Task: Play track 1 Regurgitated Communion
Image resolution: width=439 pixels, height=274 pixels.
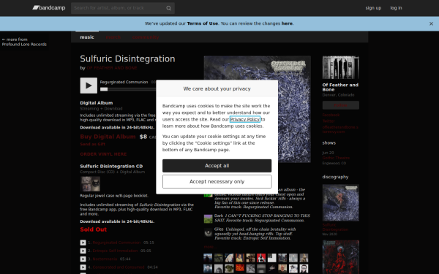Action: pos(83,243)
